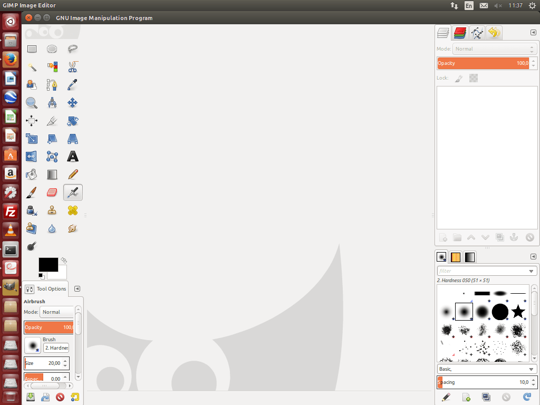
Task: Pick the Color Picker eyedropper tool
Action: pos(73,85)
